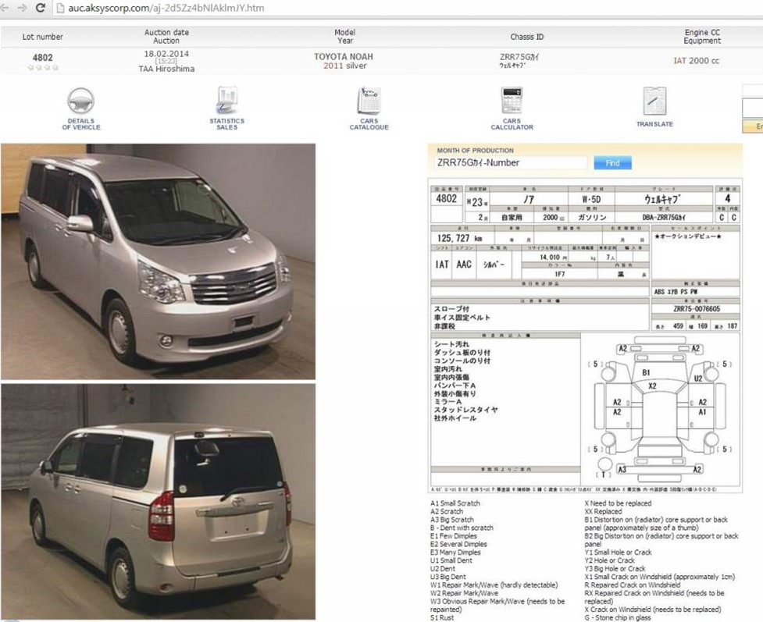Click TOYOTA NOAH model text
This screenshot has width=763, height=622.
(344, 56)
